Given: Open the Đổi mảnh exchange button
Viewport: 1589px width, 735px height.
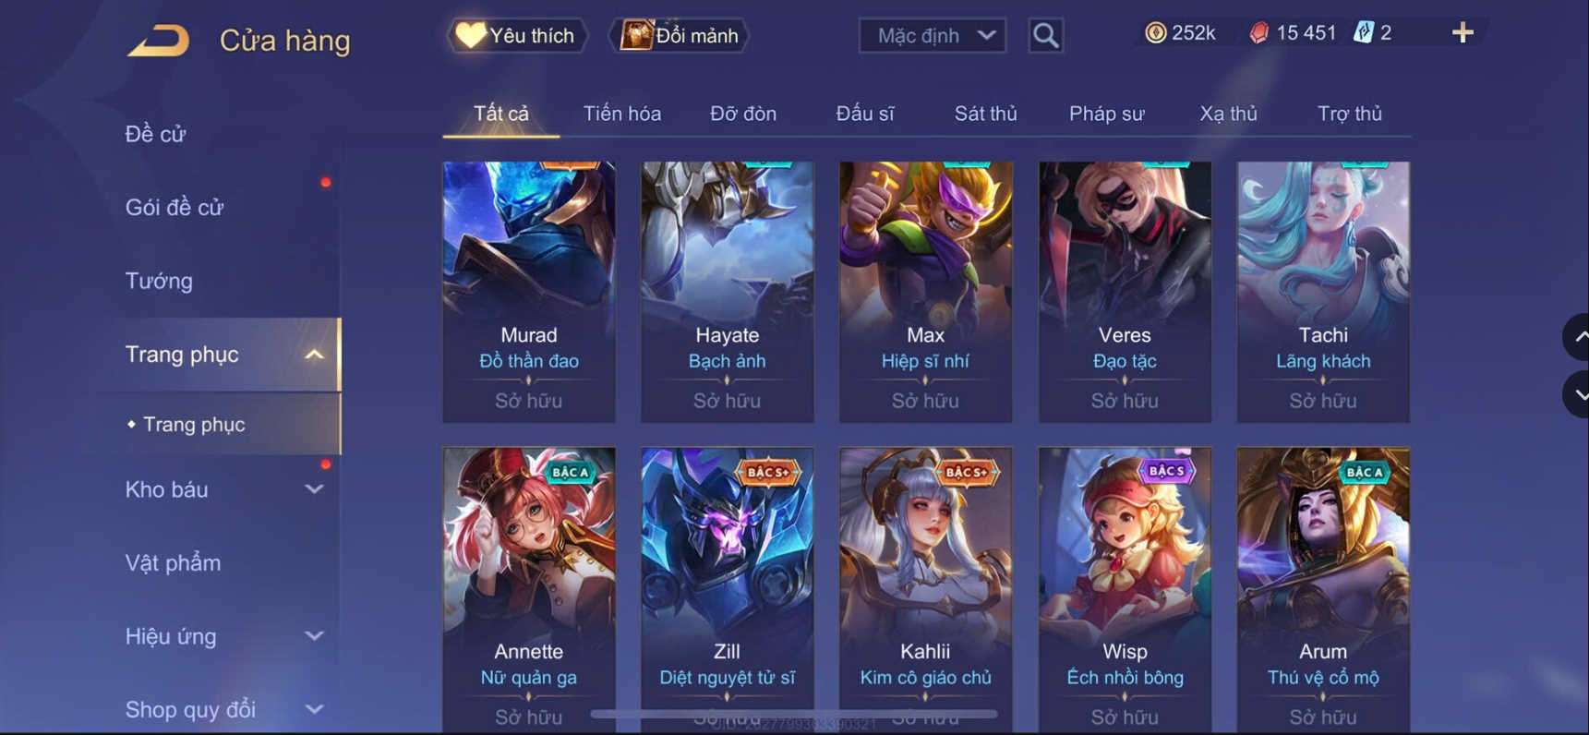Looking at the screenshot, I should click(x=679, y=36).
